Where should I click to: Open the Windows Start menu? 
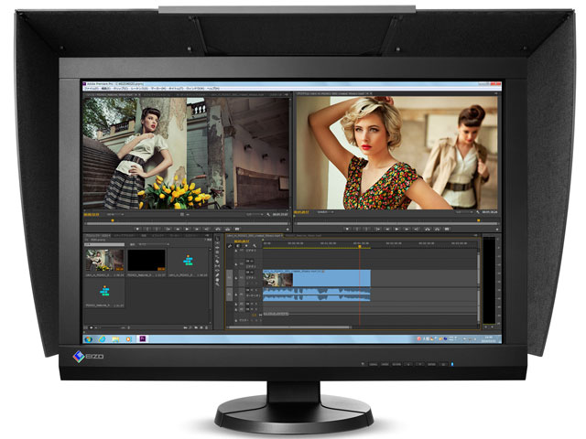[x=88, y=337]
